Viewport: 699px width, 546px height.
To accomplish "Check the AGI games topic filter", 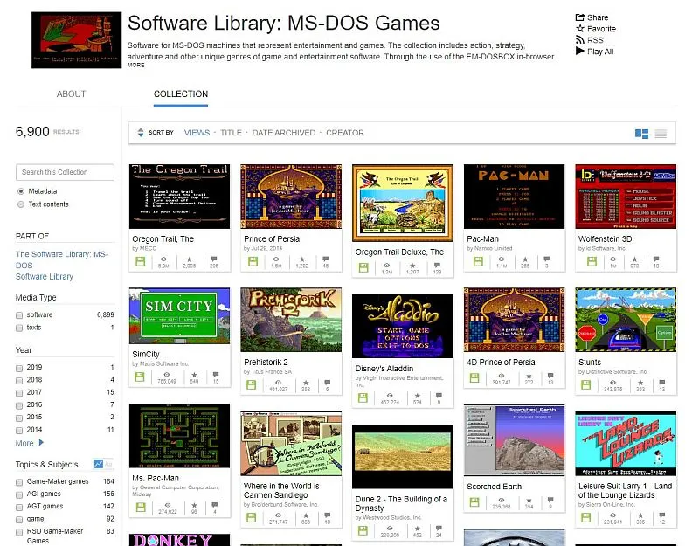I will pos(19,493).
